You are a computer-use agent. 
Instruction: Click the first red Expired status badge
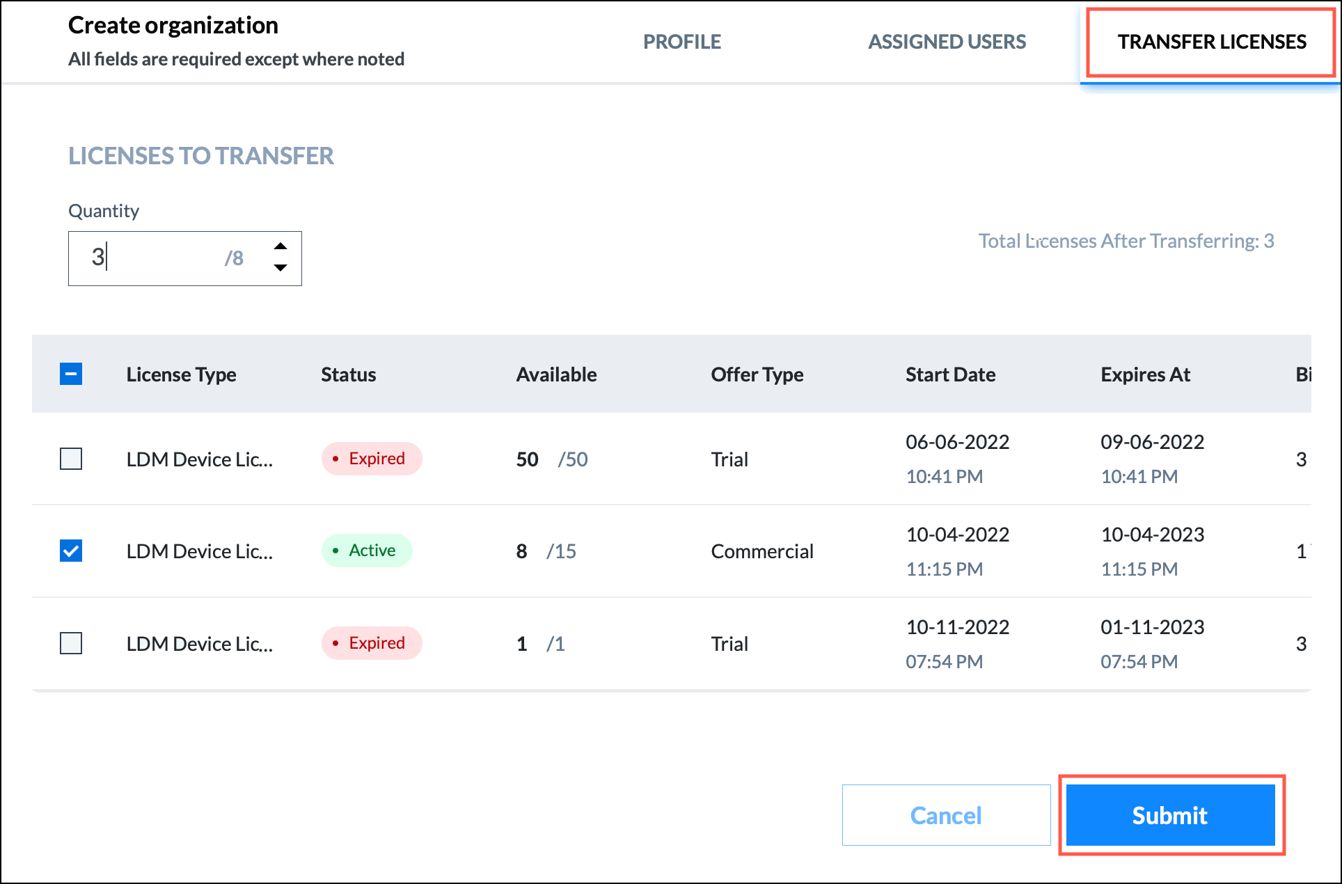pos(372,459)
